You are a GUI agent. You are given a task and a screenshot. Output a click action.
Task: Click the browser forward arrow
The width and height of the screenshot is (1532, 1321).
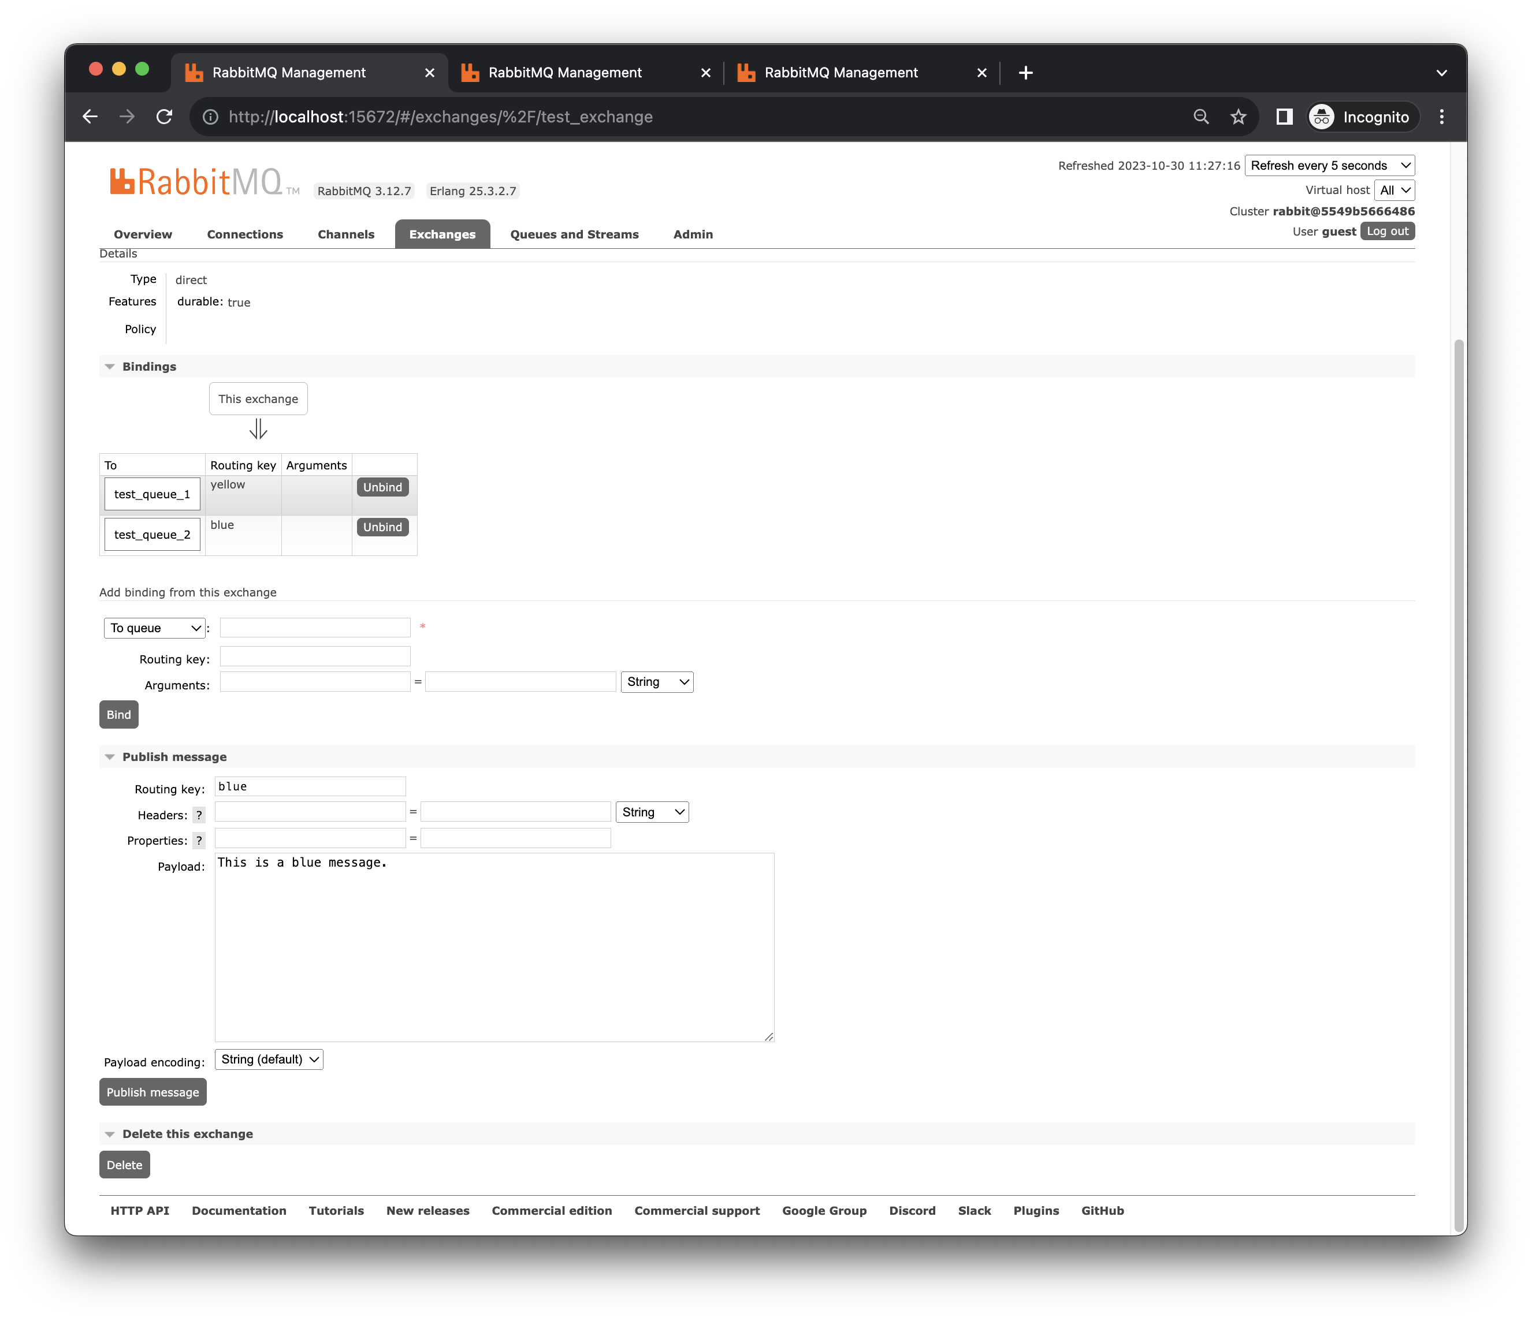tap(127, 117)
